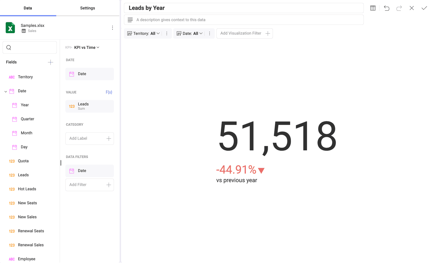
Task: Click the calendar icon beside the Date field
Action: pyautogui.click(x=12, y=91)
